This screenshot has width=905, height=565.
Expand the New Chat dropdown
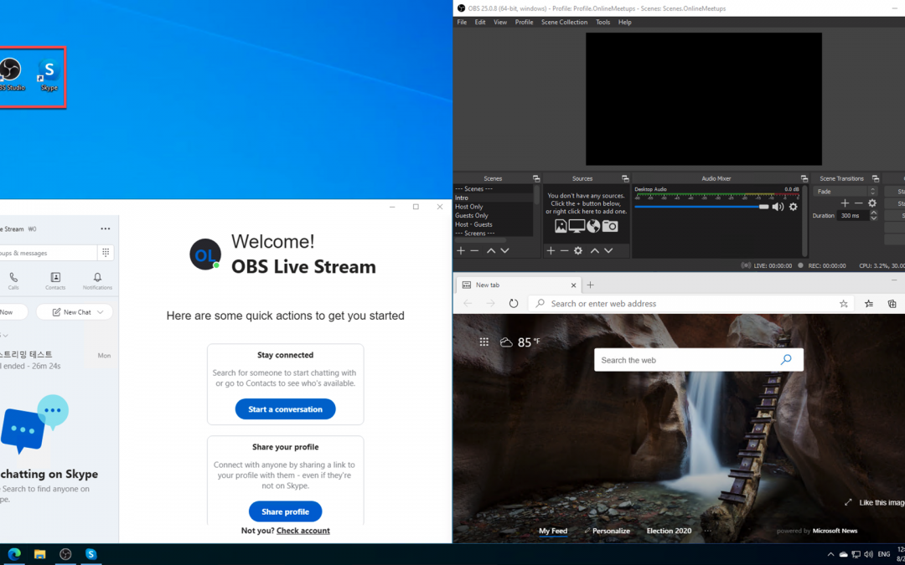tap(101, 312)
